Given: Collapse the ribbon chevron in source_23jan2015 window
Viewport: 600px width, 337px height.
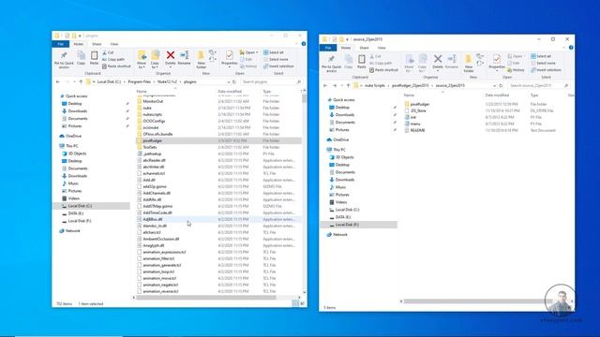Looking at the screenshot, I should pyautogui.click(x=564, y=48).
